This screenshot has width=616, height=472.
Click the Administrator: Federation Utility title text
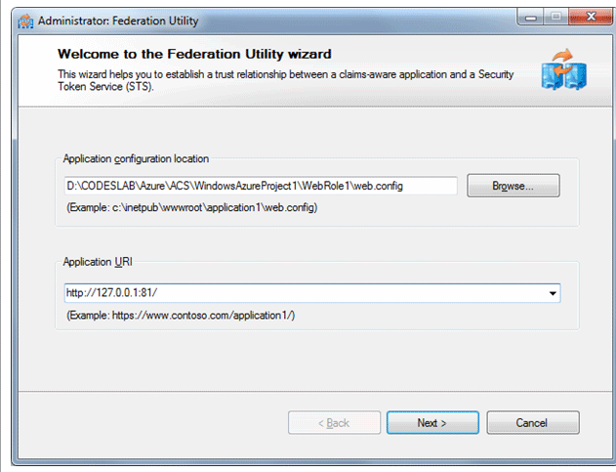(118, 21)
